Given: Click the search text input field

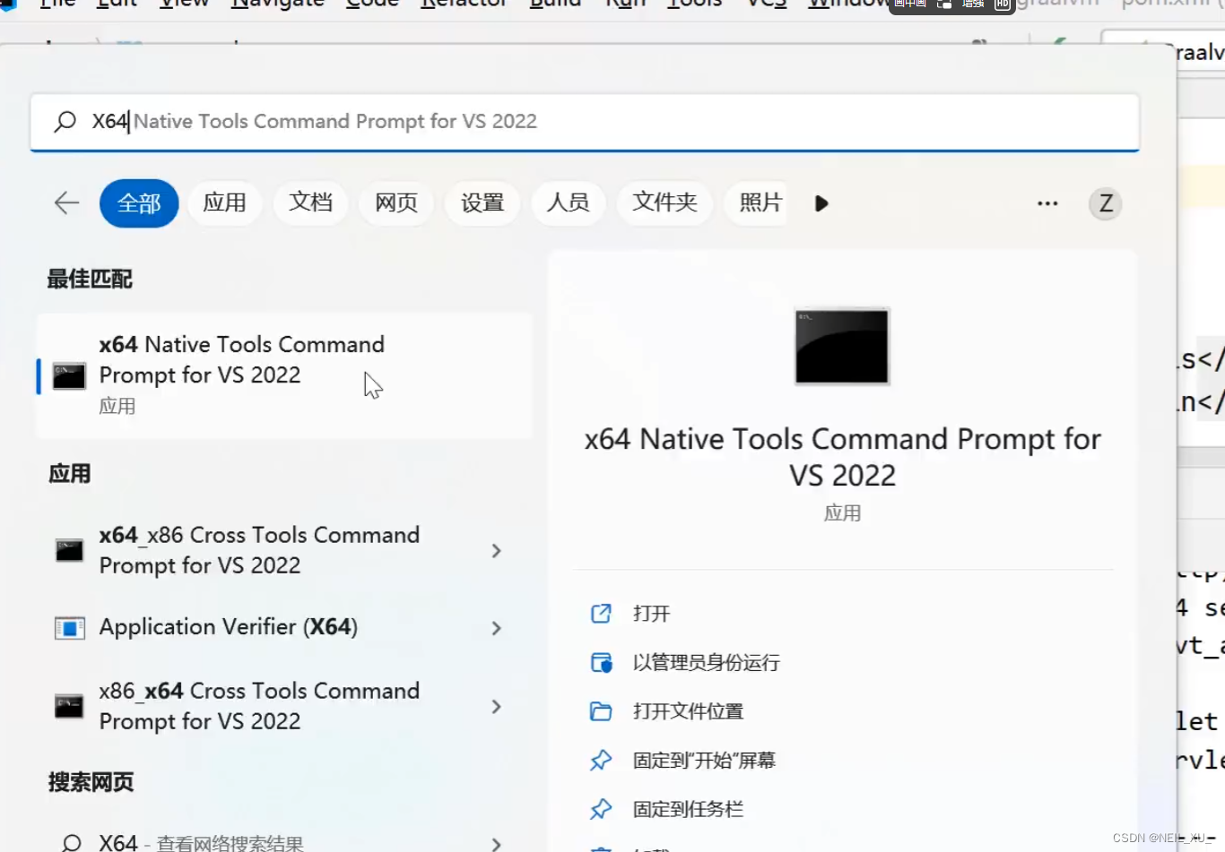Looking at the screenshot, I should point(585,122).
